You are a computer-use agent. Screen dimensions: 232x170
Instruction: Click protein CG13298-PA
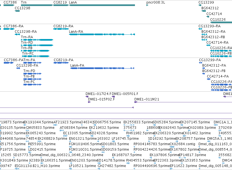point(18,68)
